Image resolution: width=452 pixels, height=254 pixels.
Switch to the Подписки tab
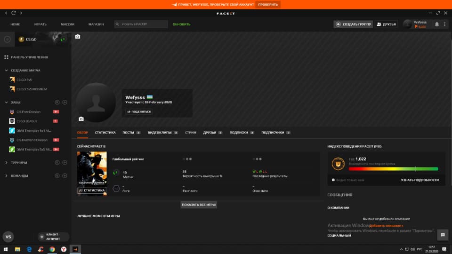click(242, 133)
